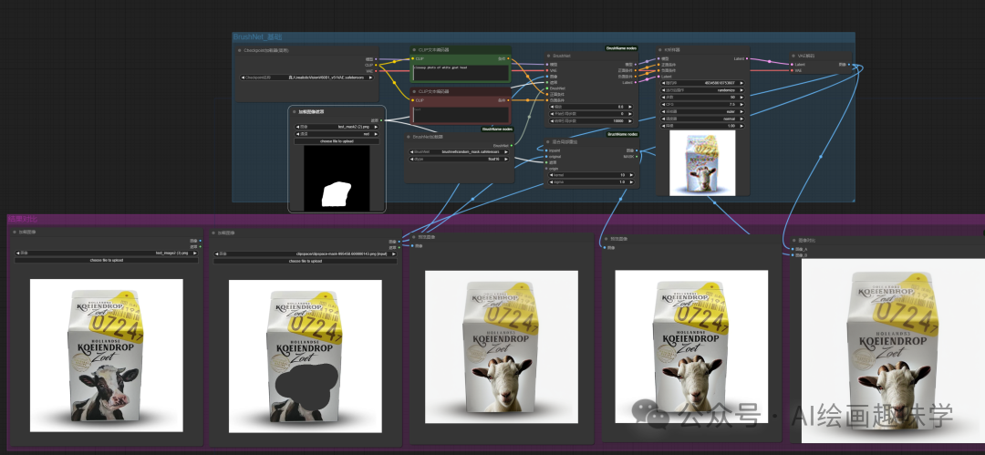Click the enlarged goat carton compare image

tap(893, 351)
